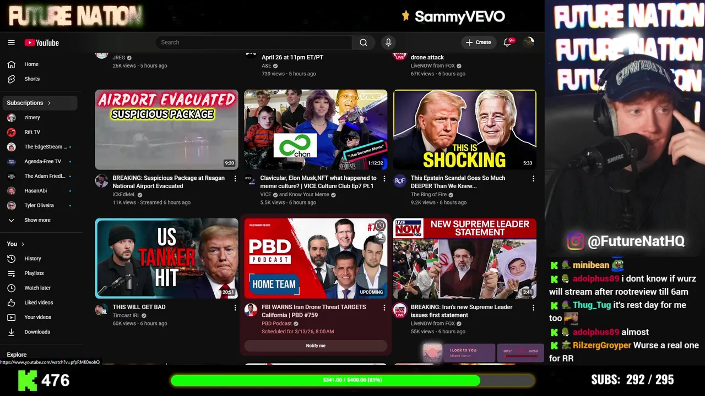Expand Show more subscriptions
The height and width of the screenshot is (396, 705).
pos(39,220)
